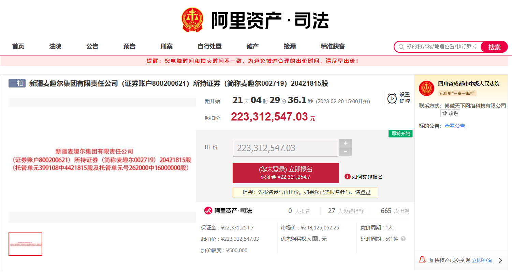Click the 27 人设置提醒 counter

tap(346, 211)
